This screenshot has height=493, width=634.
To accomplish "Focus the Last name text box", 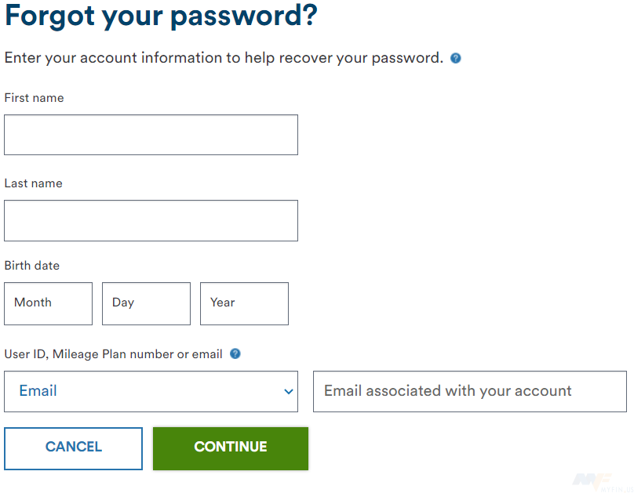I will (x=151, y=220).
